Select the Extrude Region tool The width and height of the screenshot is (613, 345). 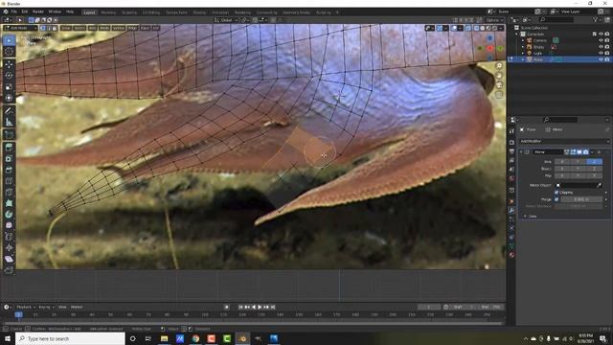tap(9, 148)
